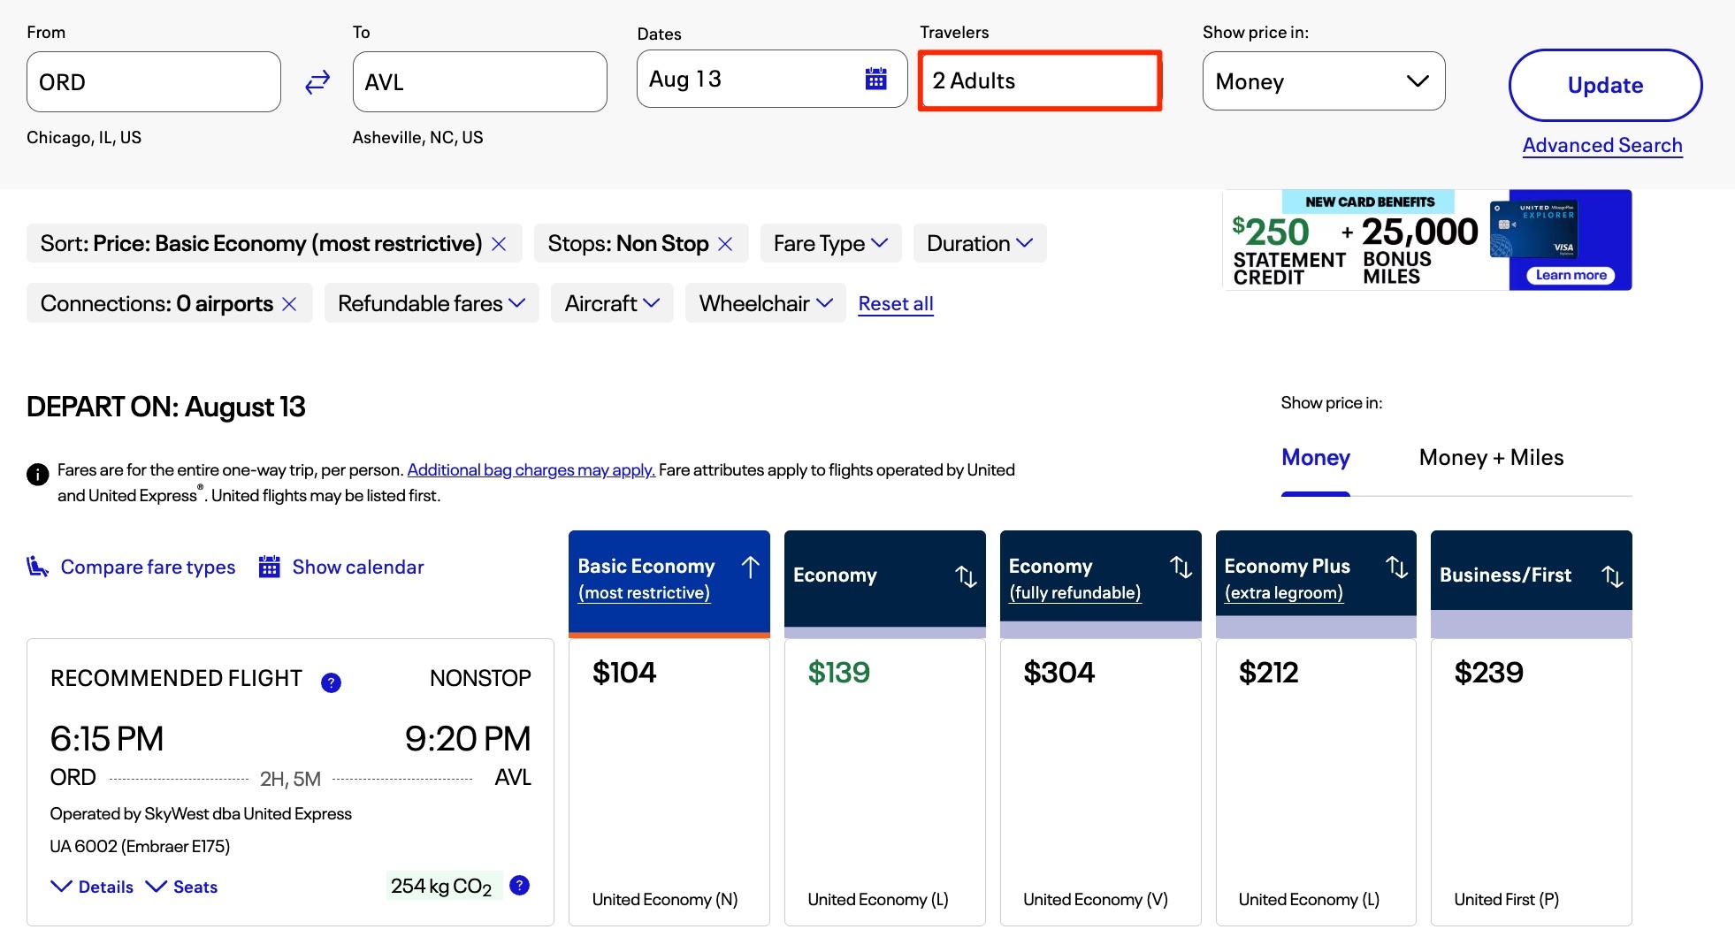Image resolution: width=1735 pixels, height=937 pixels.
Task: Click Show calendar link
Action: pyautogui.click(x=358, y=567)
